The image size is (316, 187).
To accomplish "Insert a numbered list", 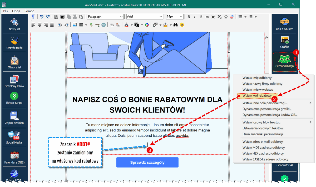I will point(240,17).
